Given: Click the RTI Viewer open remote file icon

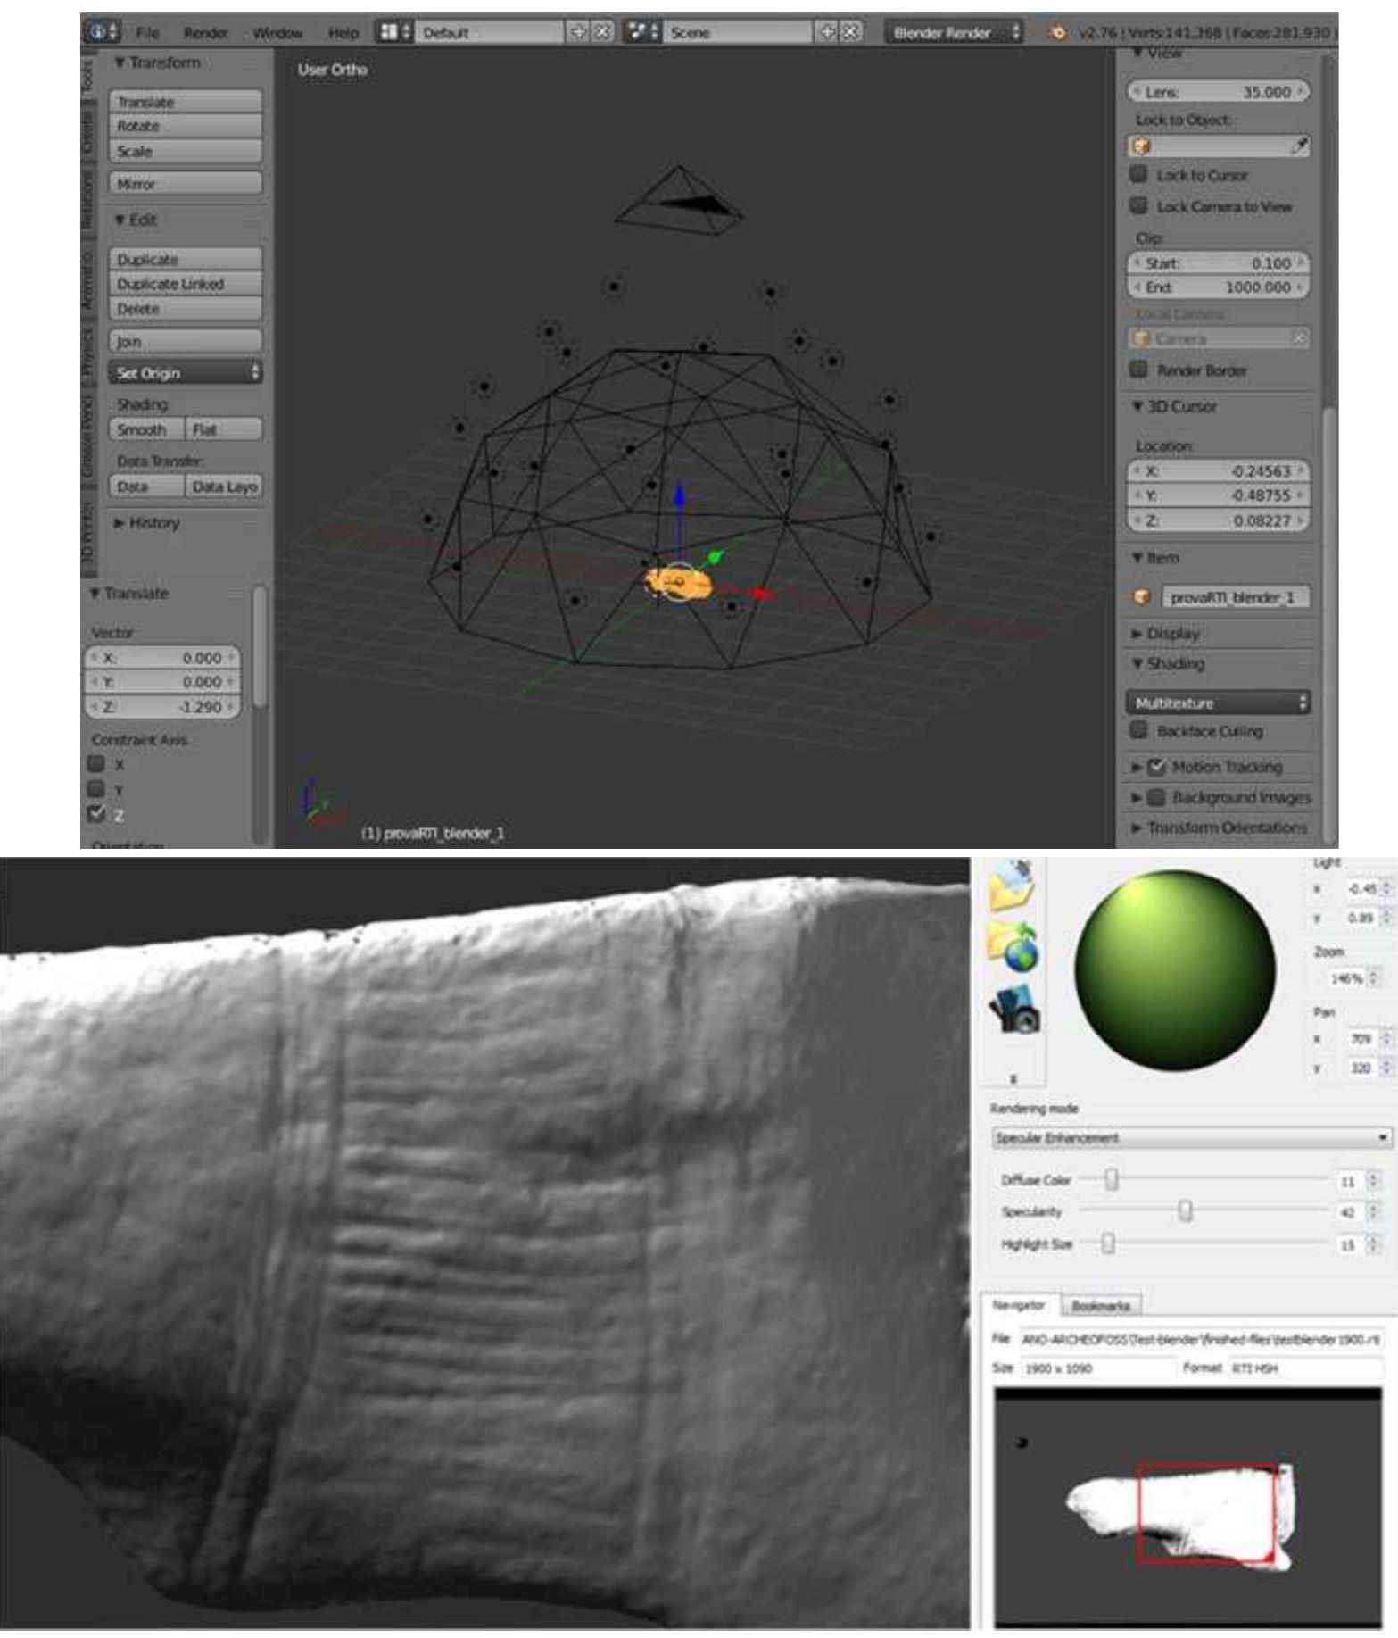Looking at the screenshot, I should tap(1013, 946).
